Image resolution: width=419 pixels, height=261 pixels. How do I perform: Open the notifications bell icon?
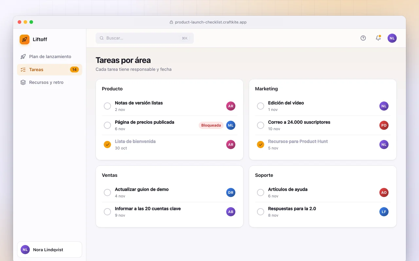[x=378, y=38]
